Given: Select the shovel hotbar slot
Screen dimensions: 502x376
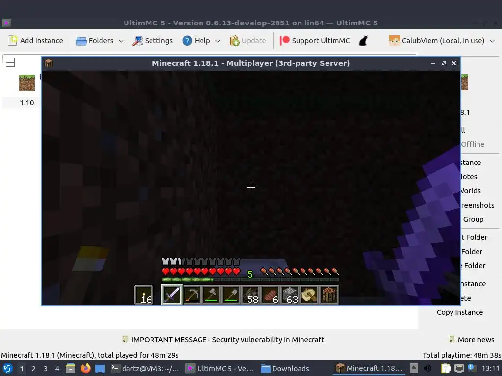Looking at the screenshot, I should point(231,294).
